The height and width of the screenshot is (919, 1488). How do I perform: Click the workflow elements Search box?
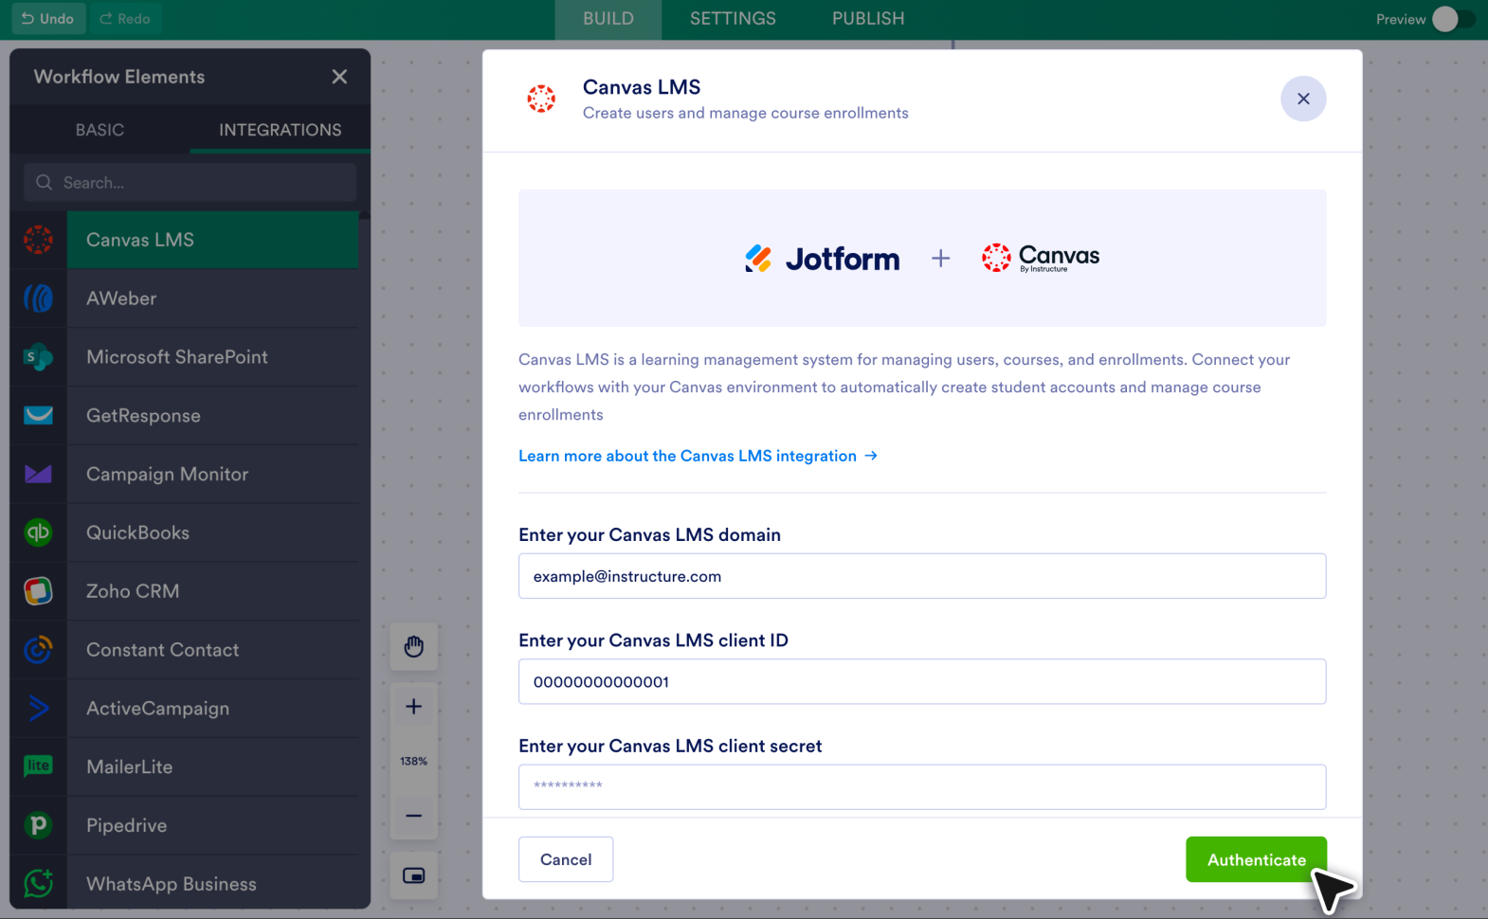click(191, 182)
